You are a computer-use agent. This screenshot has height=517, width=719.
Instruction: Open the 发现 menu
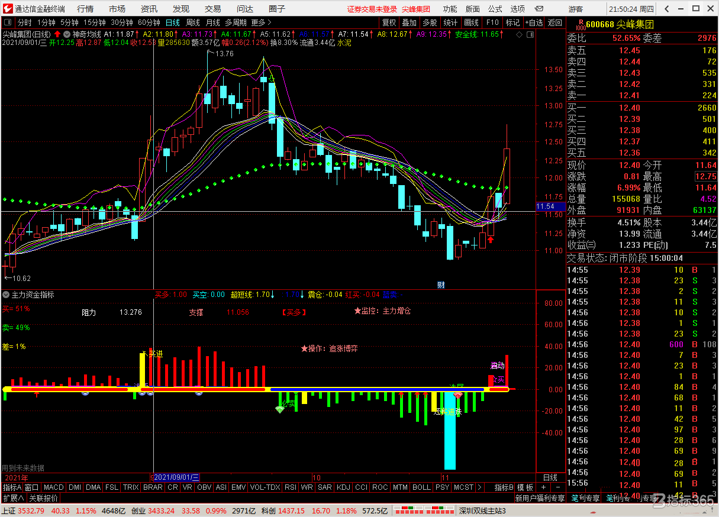[181, 9]
